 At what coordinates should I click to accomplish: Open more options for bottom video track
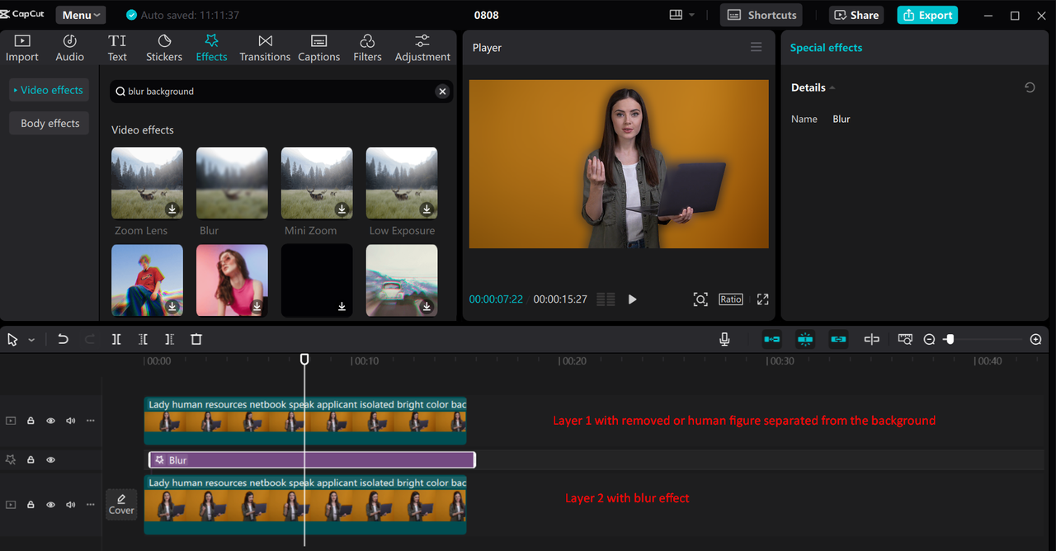point(91,503)
